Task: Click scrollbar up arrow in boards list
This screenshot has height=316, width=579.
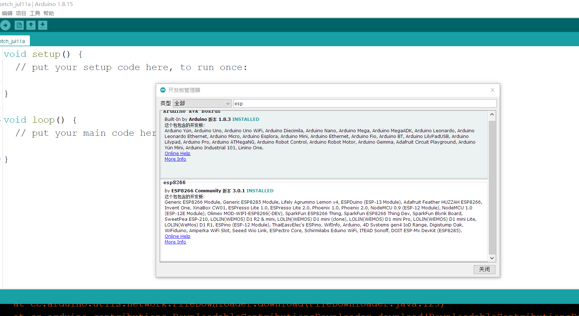Action: pos(492,114)
